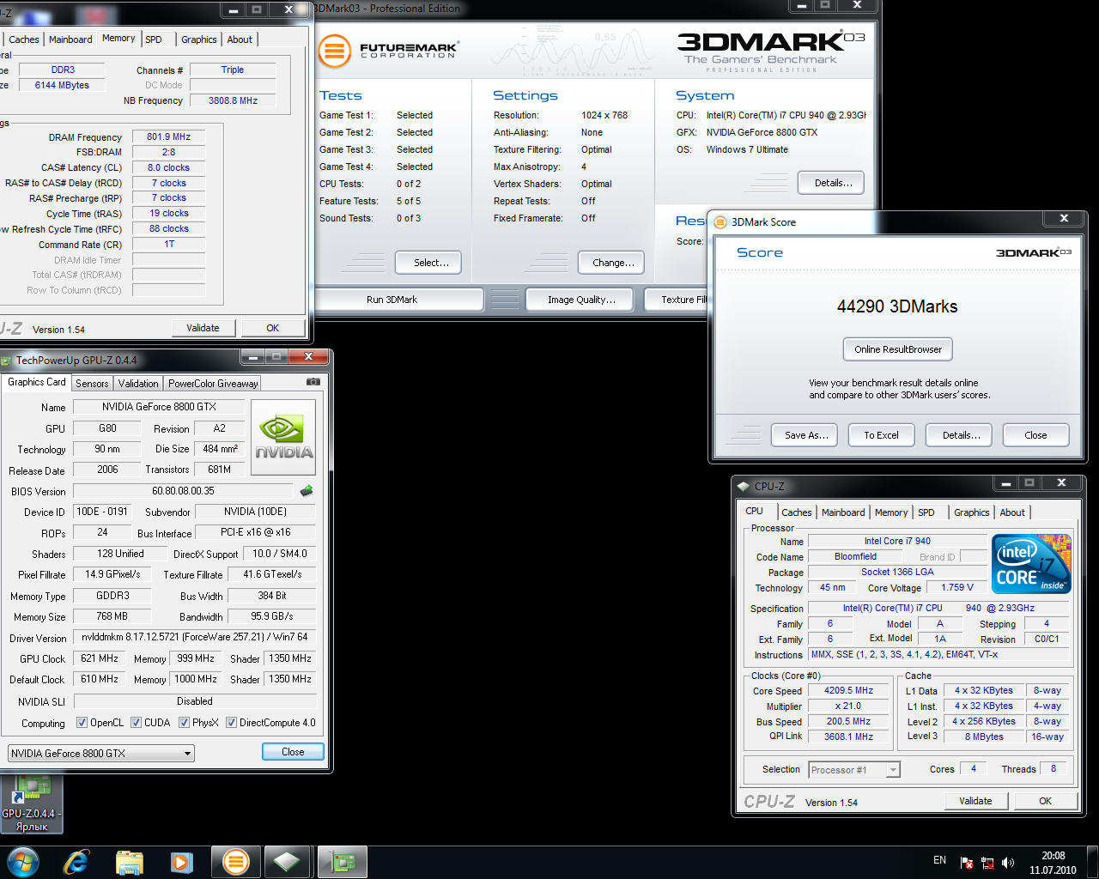
Task: Switch to GPU-Z taskbar button
Action: (343, 862)
